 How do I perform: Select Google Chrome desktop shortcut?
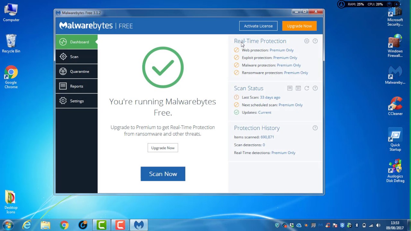click(11, 77)
